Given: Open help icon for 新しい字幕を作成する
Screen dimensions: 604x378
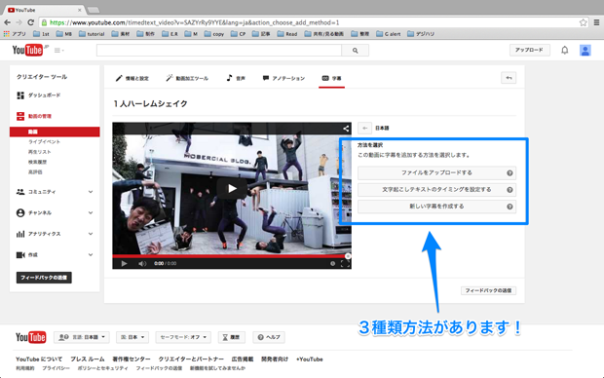Looking at the screenshot, I should [510, 207].
